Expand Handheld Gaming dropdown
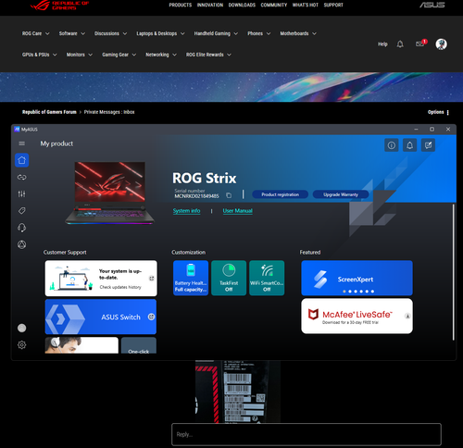The image size is (463, 448). 216,33
